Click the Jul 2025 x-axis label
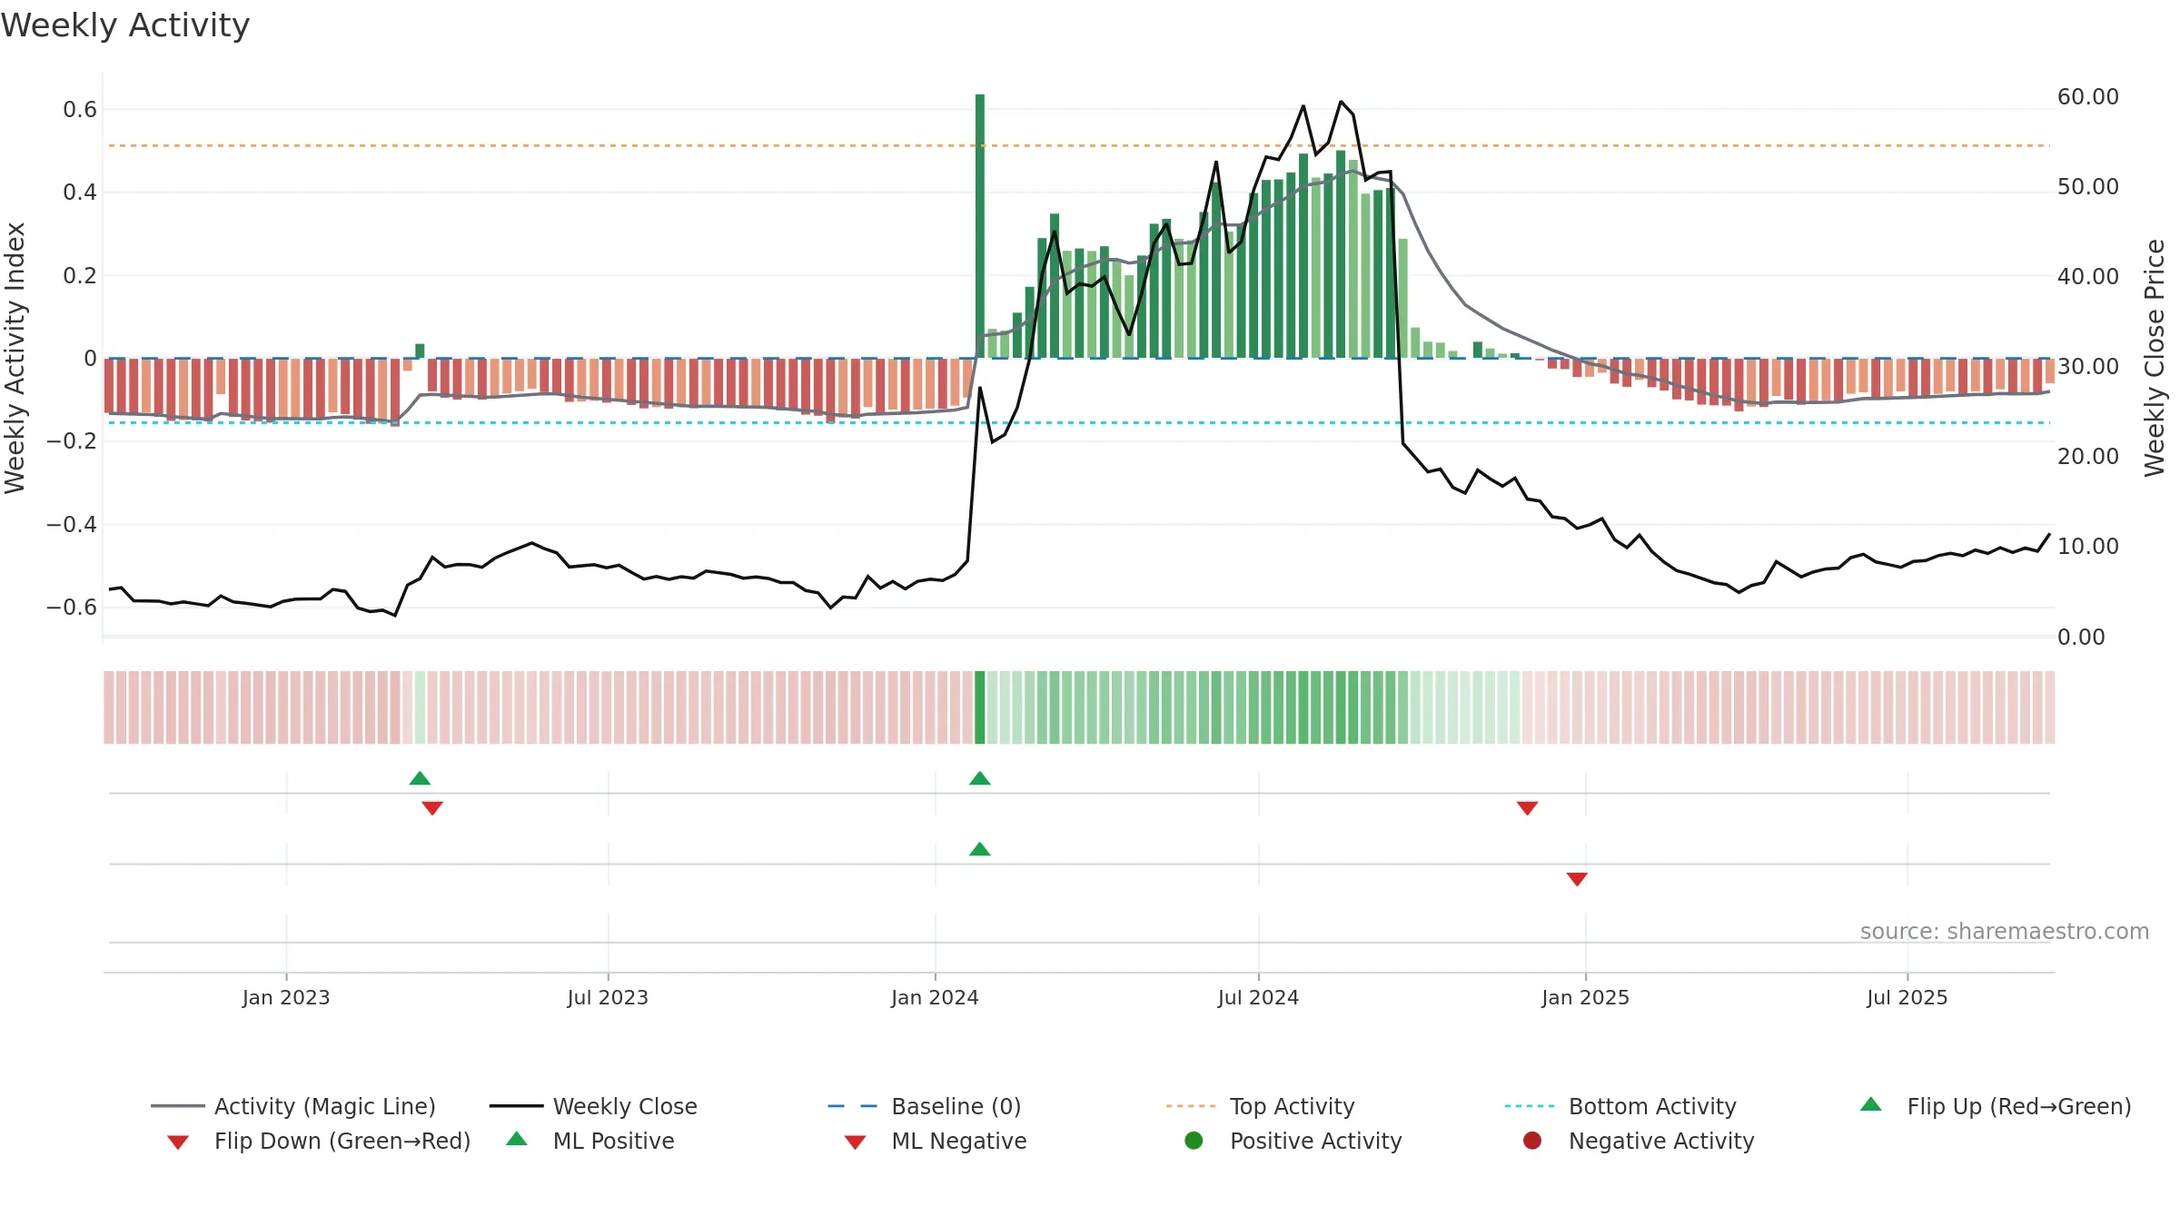 1907,997
